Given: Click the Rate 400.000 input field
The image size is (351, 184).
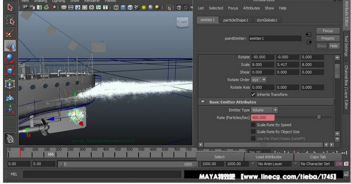Looking at the screenshot, I should coord(263,118).
